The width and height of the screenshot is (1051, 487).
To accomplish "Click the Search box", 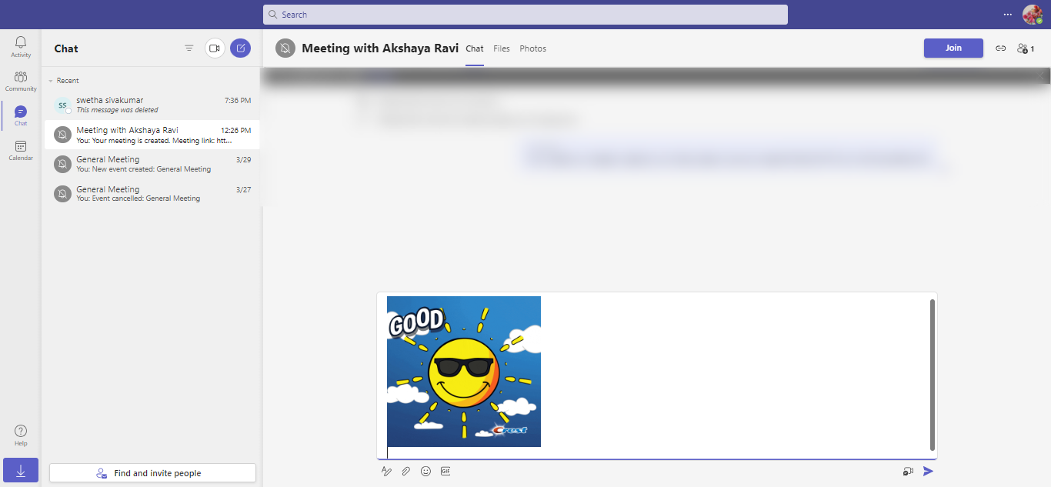I will (525, 15).
